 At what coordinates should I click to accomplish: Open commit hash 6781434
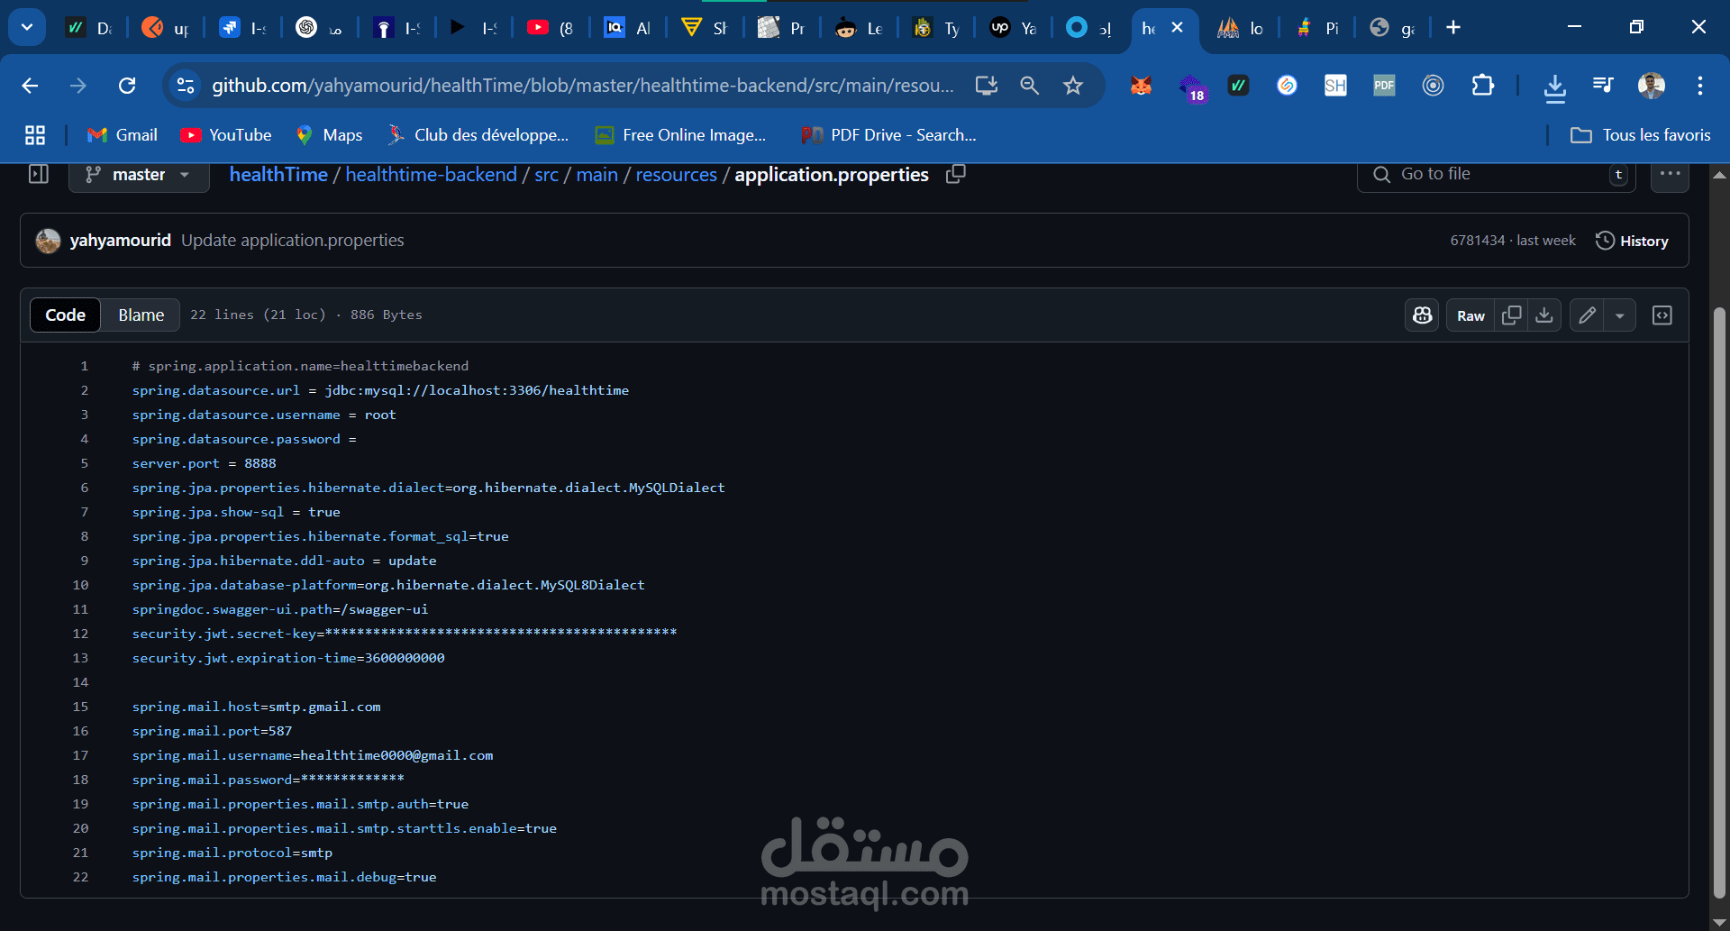pos(1477,241)
